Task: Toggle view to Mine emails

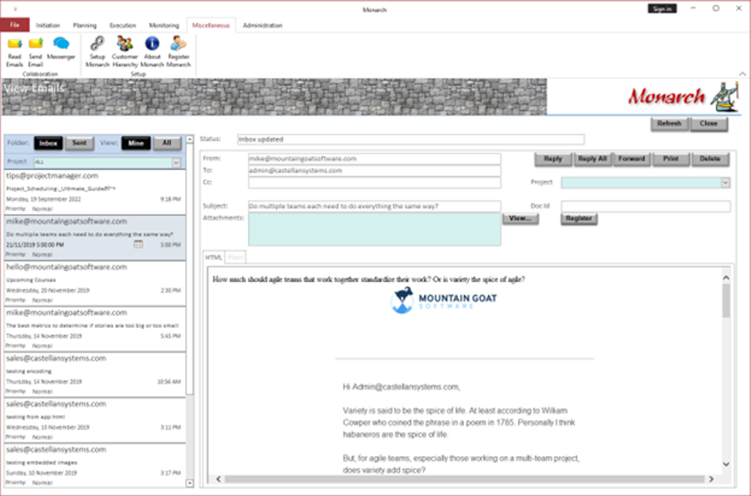Action: 136,143
